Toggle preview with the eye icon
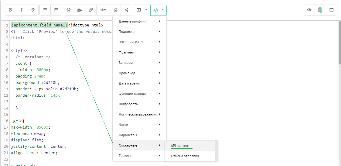 pos(309,10)
